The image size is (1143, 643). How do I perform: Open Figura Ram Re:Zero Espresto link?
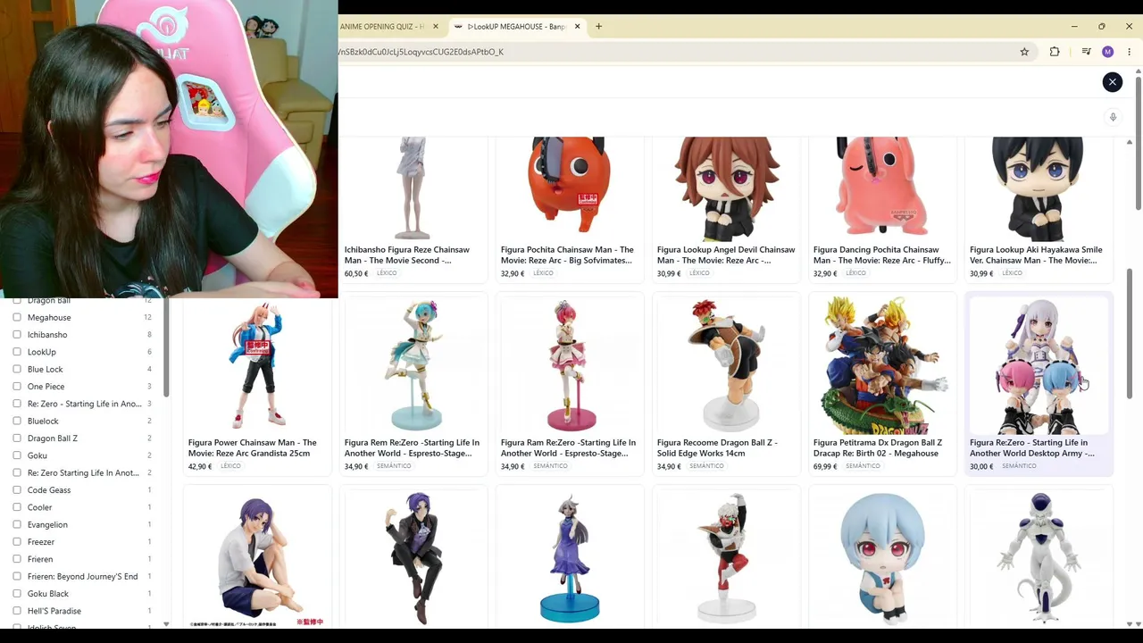pyautogui.click(x=568, y=448)
